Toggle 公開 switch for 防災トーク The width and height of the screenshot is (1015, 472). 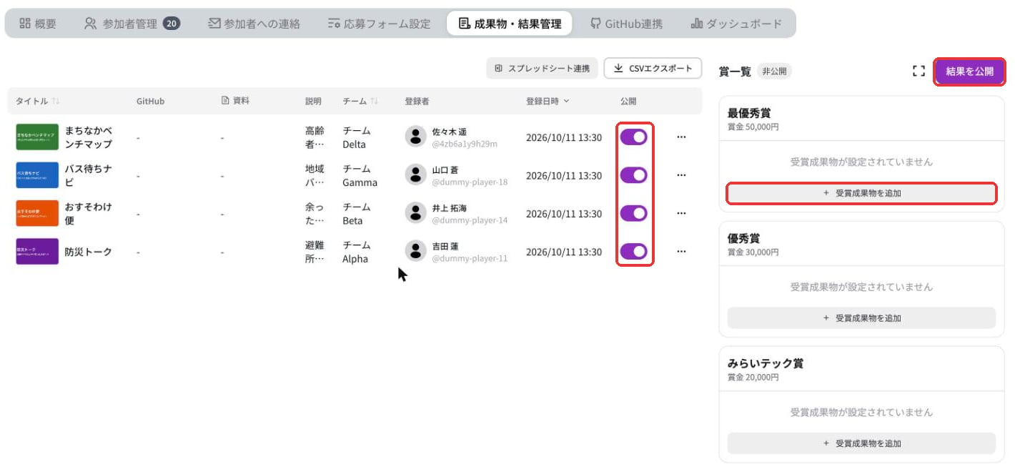pyautogui.click(x=633, y=251)
